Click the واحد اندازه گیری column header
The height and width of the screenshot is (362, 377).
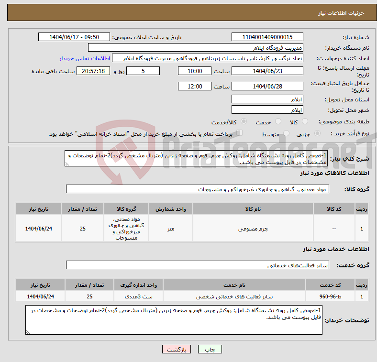(x=138, y=285)
